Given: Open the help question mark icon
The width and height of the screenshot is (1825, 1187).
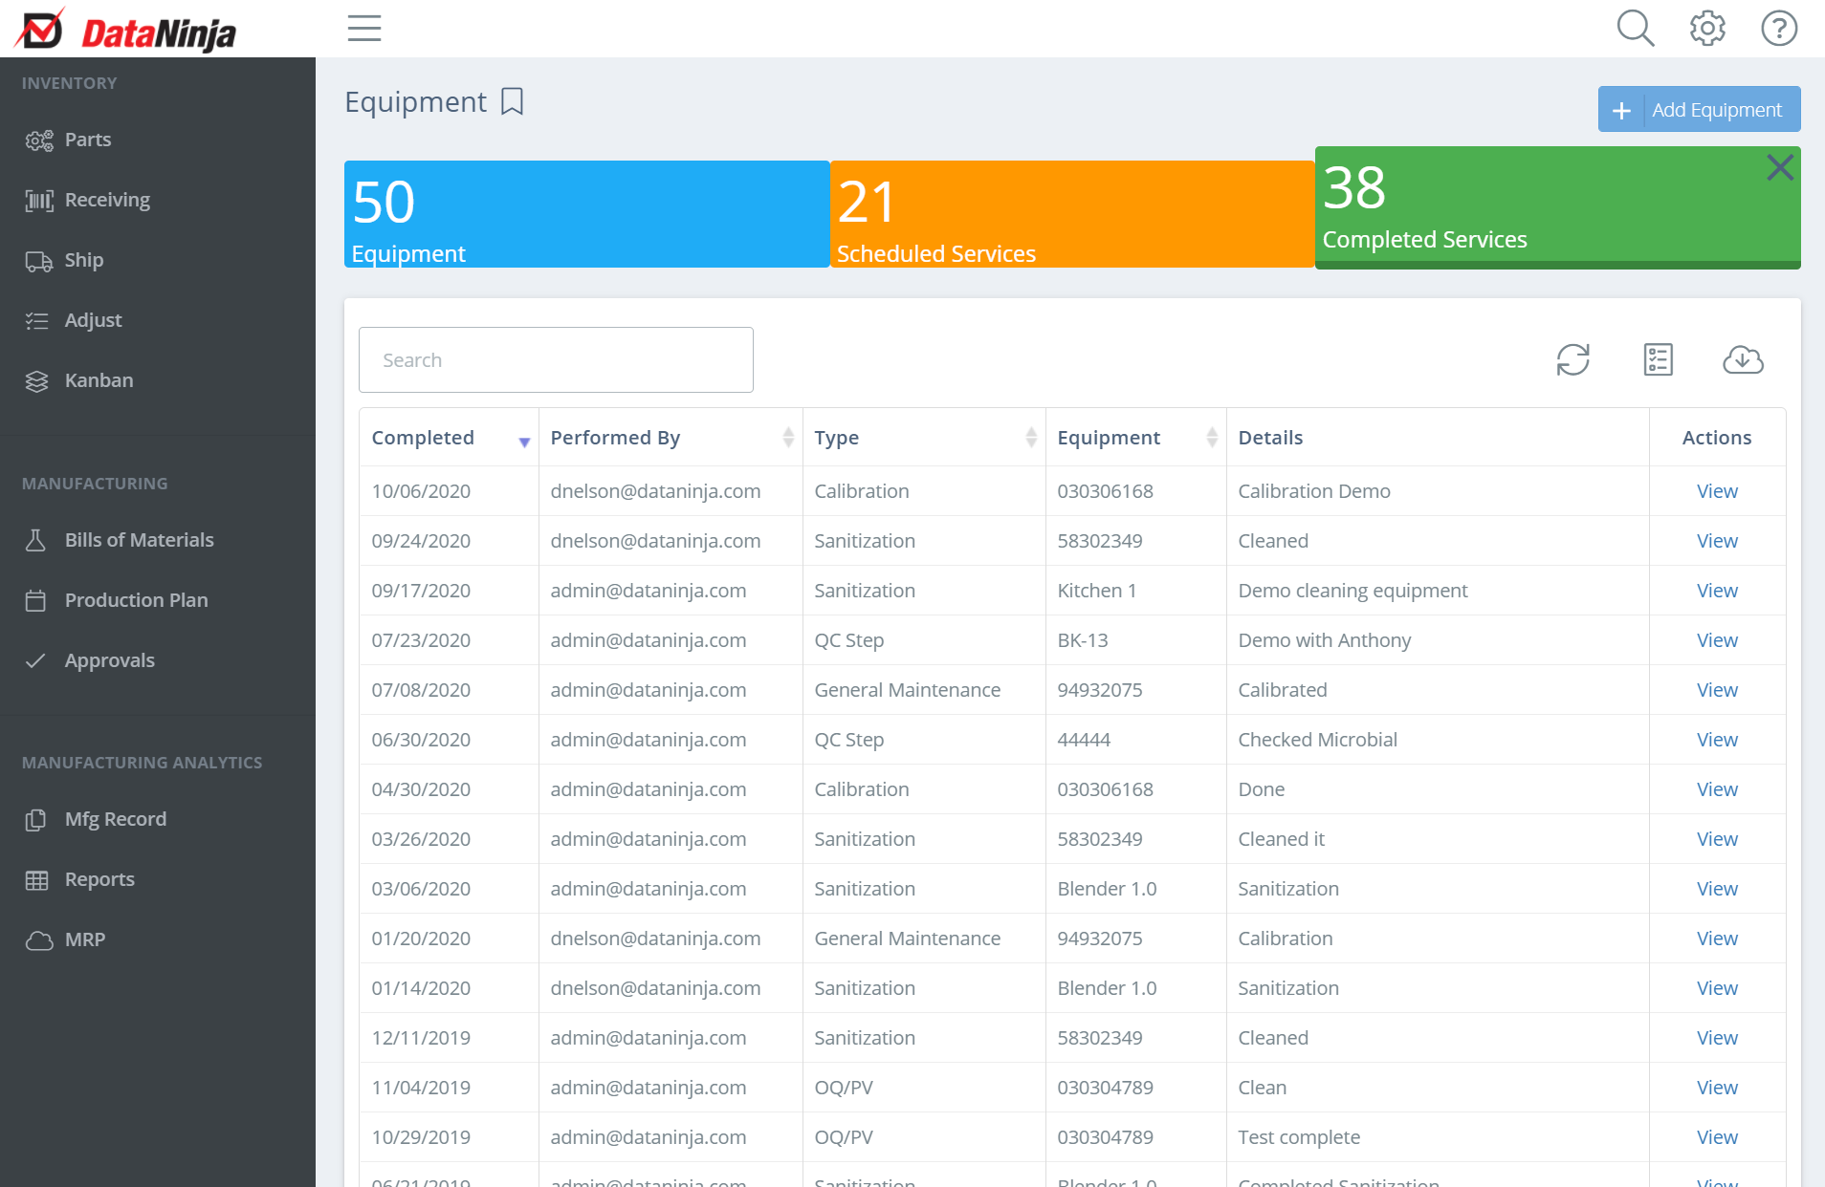Looking at the screenshot, I should (1779, 29).
